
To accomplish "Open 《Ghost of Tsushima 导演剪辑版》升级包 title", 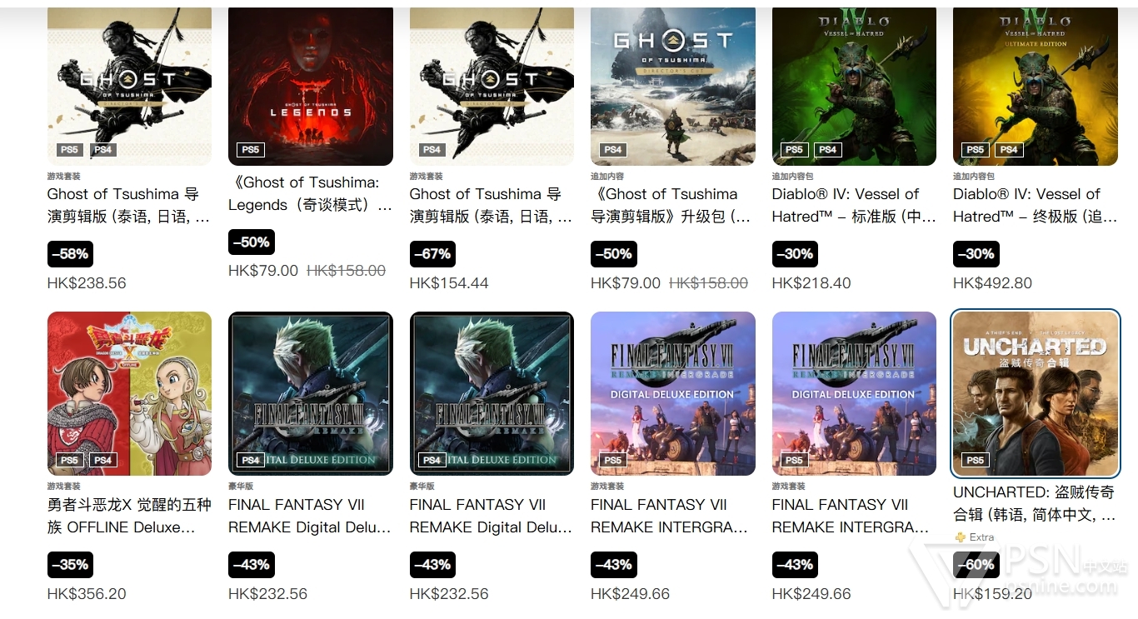I will click(x=671, y=205).
